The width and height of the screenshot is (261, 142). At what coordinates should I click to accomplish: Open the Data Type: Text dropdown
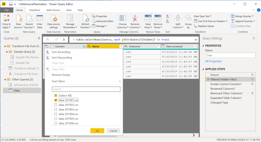point(203,16)
